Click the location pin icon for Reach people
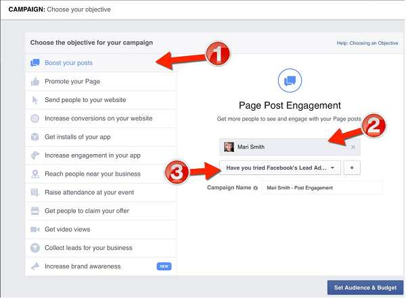The image size is (406, 298). [x=35, y=174]
